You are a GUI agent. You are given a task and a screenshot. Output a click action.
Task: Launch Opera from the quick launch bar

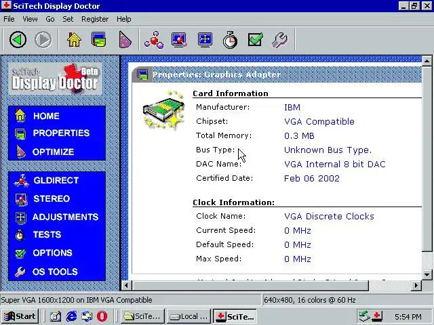pyautogui.click(x=102, y=316)
